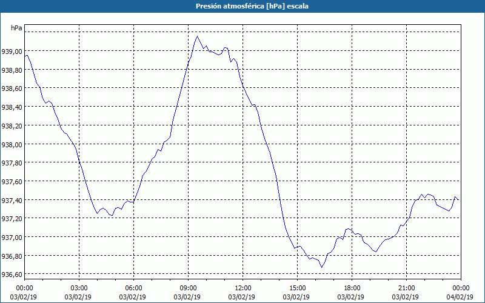Click the 938,20 y-axis value

[12, 126]
